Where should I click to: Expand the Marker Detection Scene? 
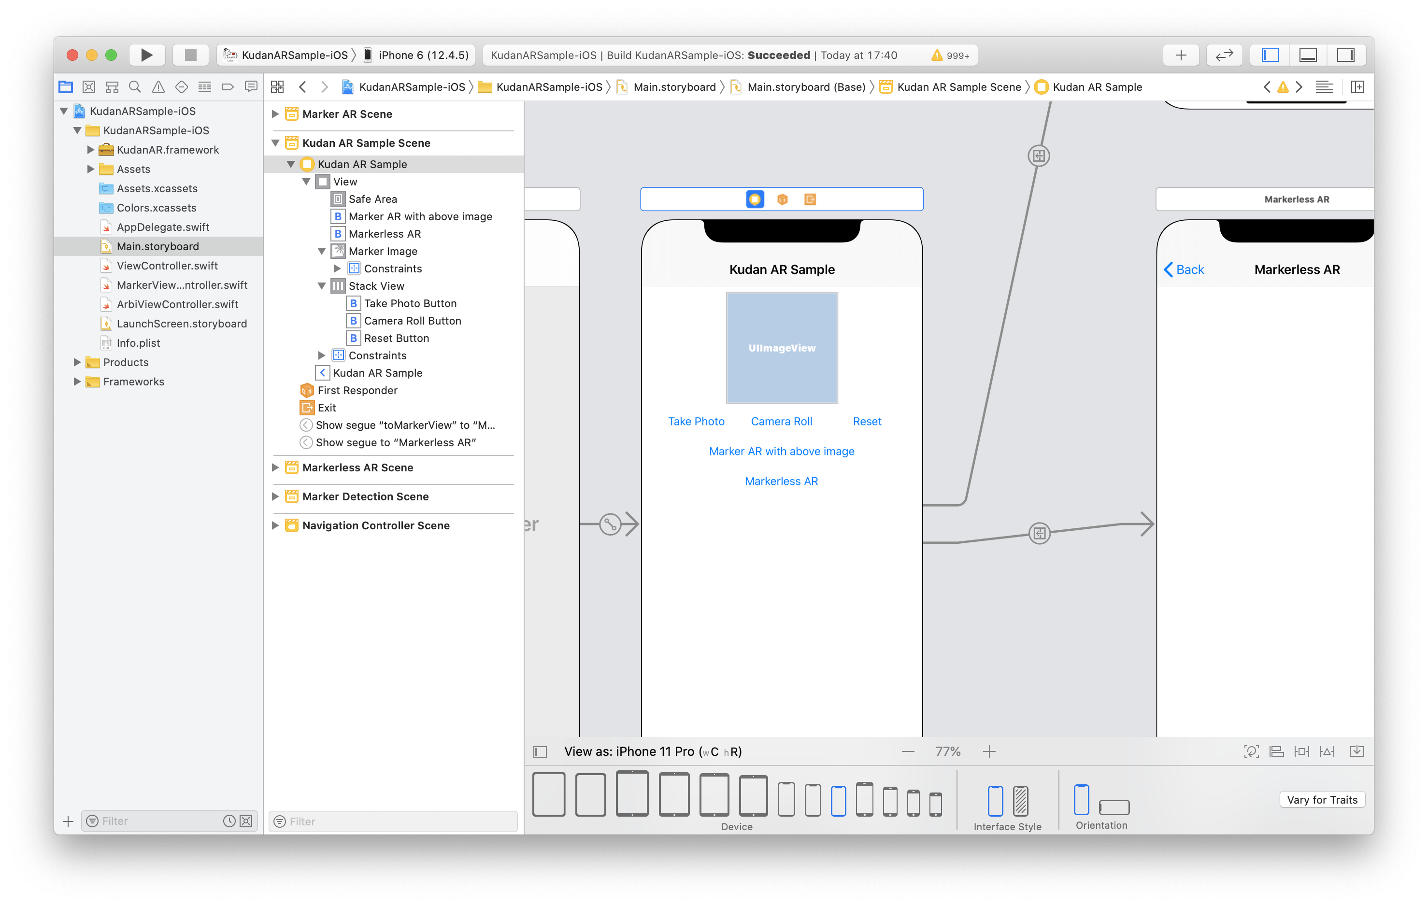point(275,496)
